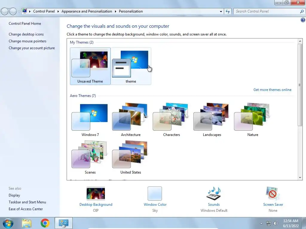Screen dimensions: 306x229
Task: Click the taskbar clock and date
Action: (x=291, y=223)
